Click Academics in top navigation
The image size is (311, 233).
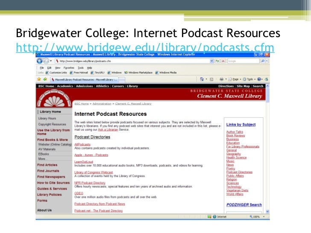click(x=65, y=86)
